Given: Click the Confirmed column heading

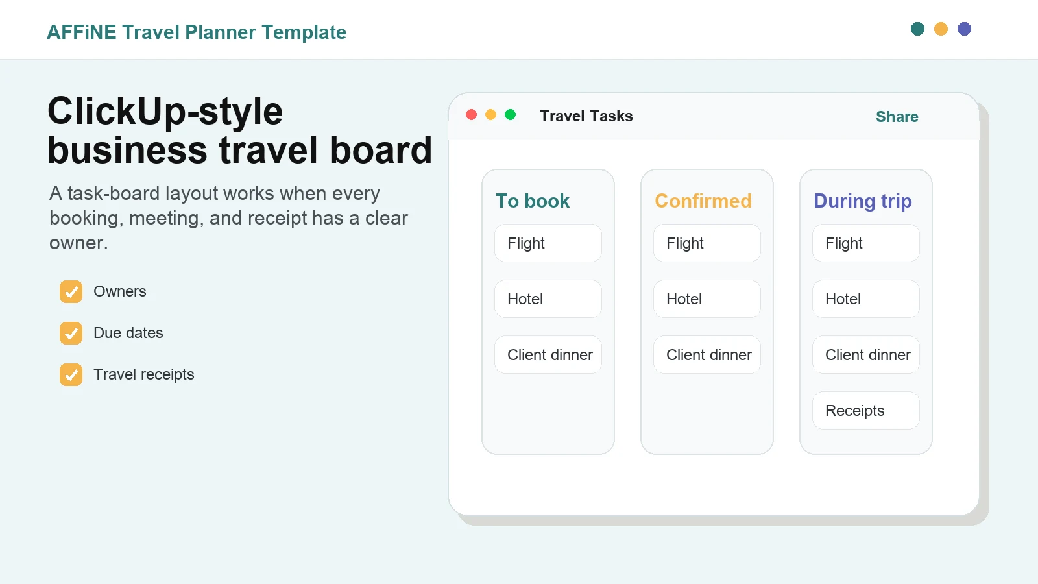Looking at the screenshot, I should [703, 201].
